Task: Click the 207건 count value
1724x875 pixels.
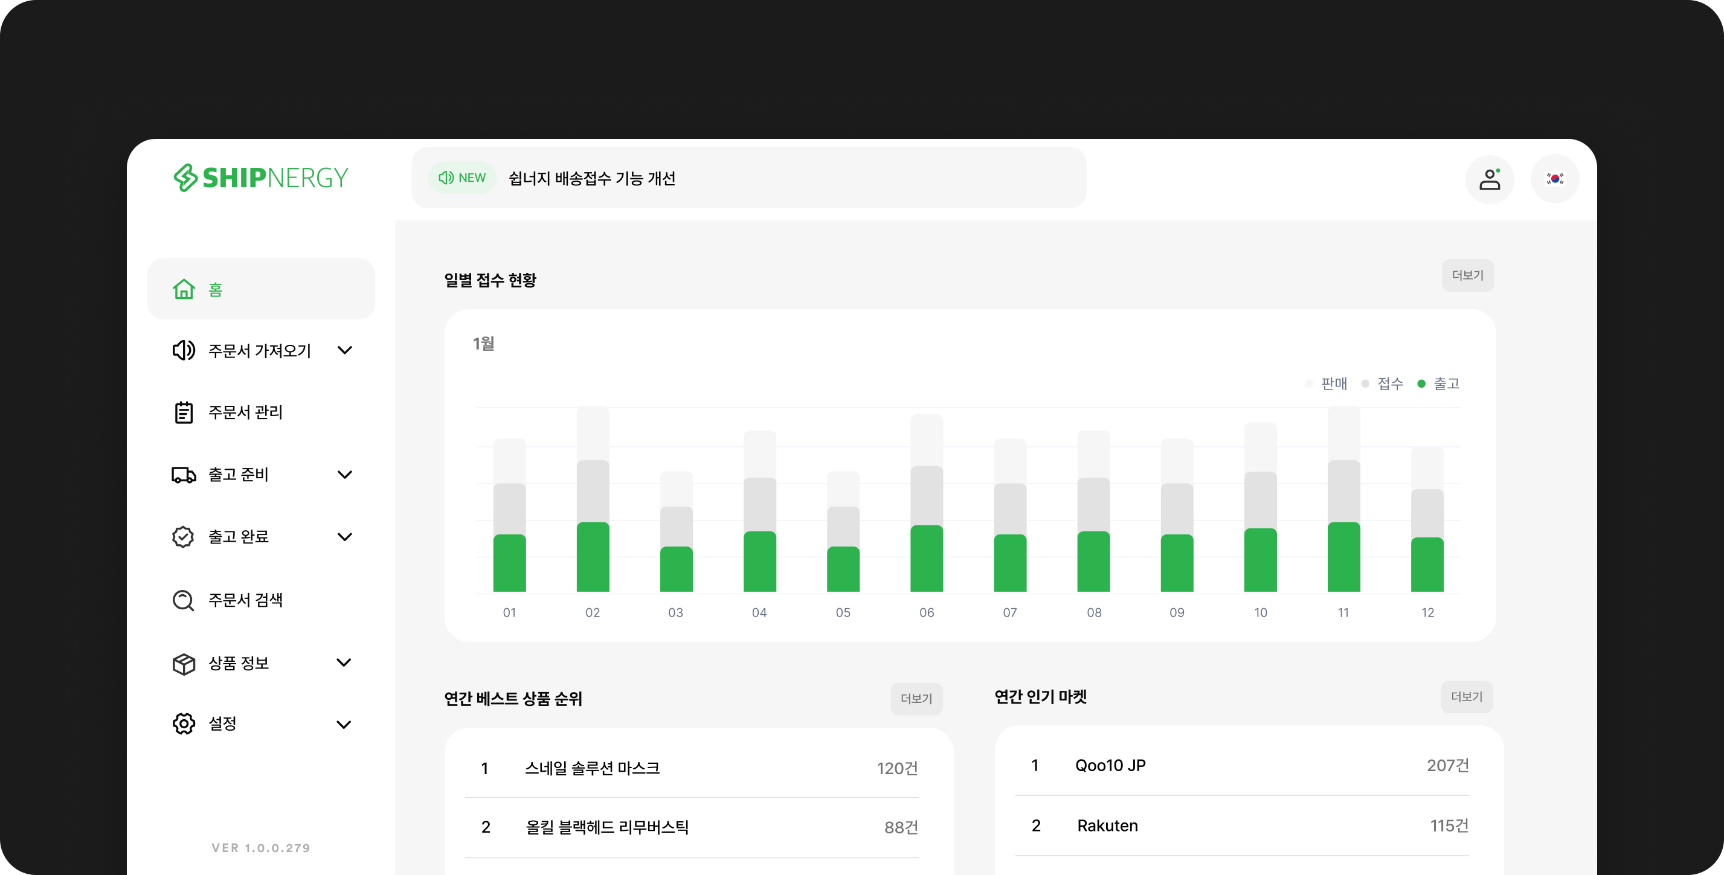Action: pos(1447,765)
